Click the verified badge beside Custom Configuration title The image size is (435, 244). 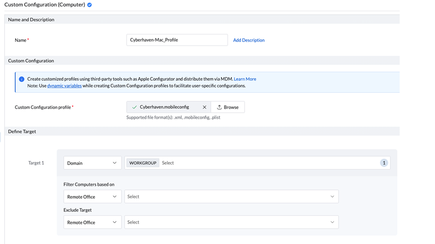[x=89, y=5]
